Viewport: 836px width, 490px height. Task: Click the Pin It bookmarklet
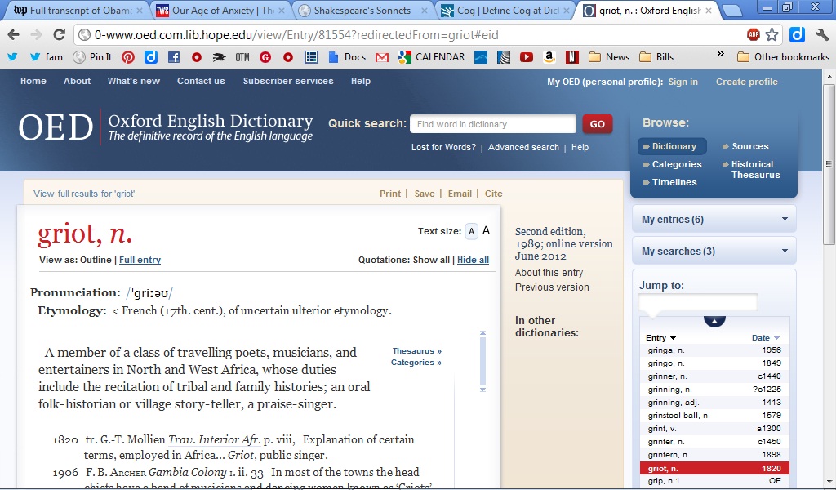(93, 57)
